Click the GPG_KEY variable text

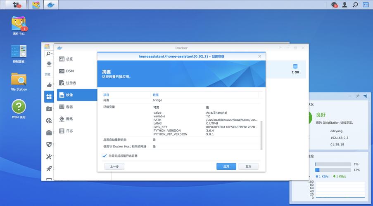point(160,127)
